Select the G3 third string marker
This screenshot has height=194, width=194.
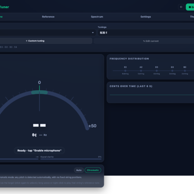click(x=172, y=71)
